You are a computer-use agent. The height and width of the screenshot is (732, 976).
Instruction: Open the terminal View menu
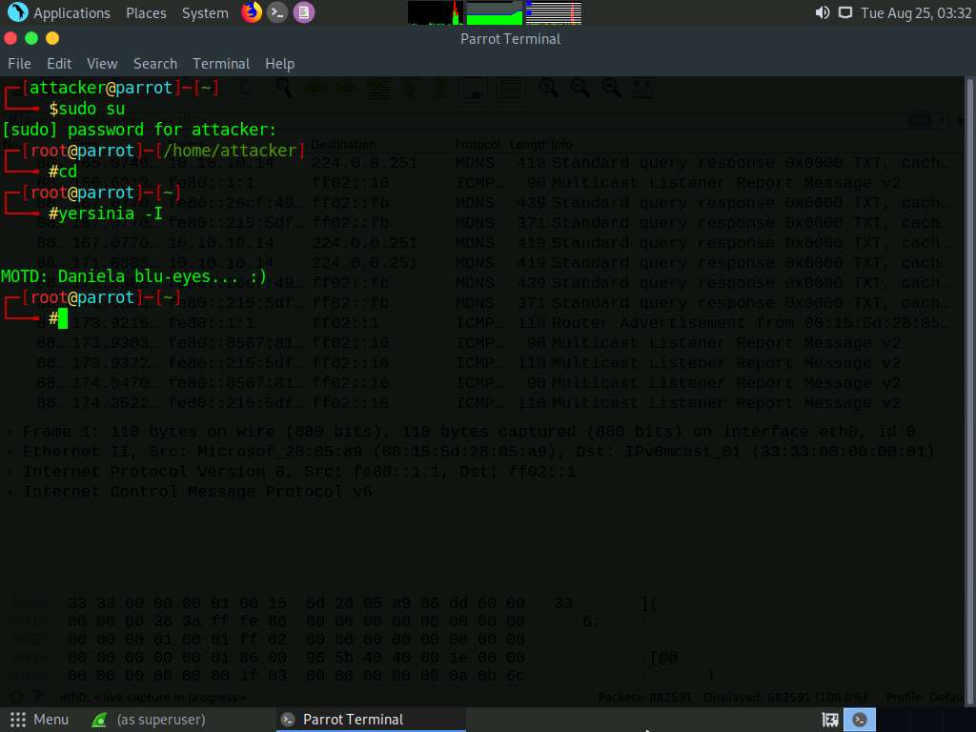click(x=102, y=64)
